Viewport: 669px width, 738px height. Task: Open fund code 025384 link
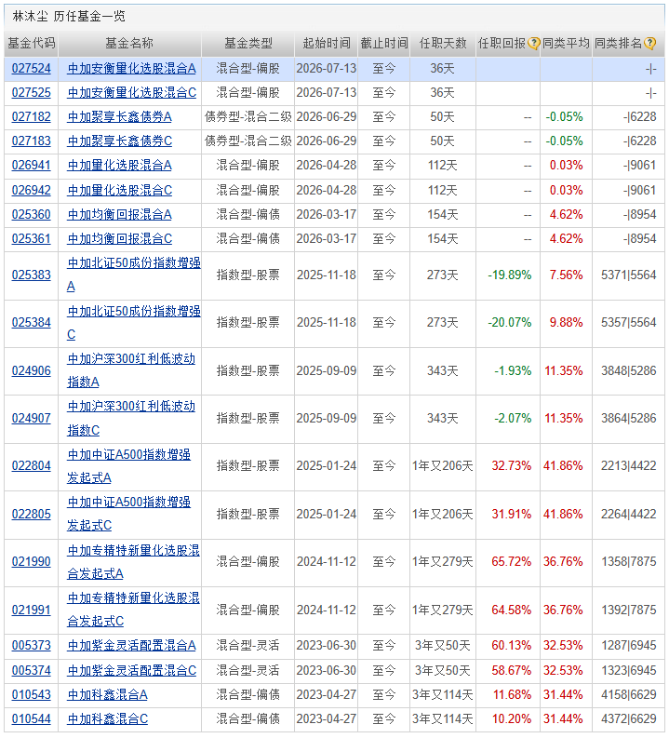(31, 323)
